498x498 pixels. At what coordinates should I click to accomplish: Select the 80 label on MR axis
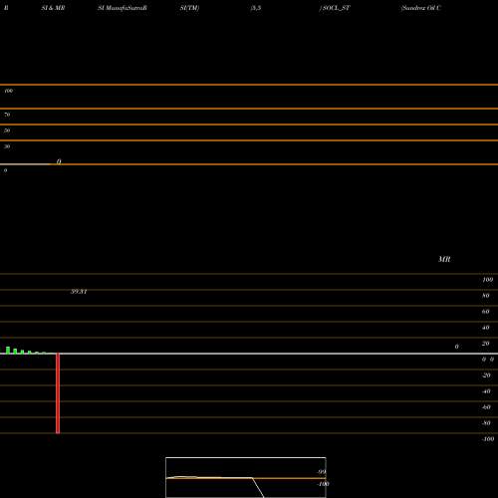[x=486, y=296]
